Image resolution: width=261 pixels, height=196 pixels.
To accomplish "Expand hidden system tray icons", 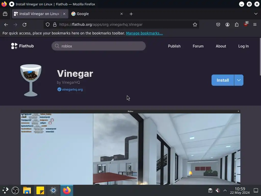I will click(x=225, y=190).
